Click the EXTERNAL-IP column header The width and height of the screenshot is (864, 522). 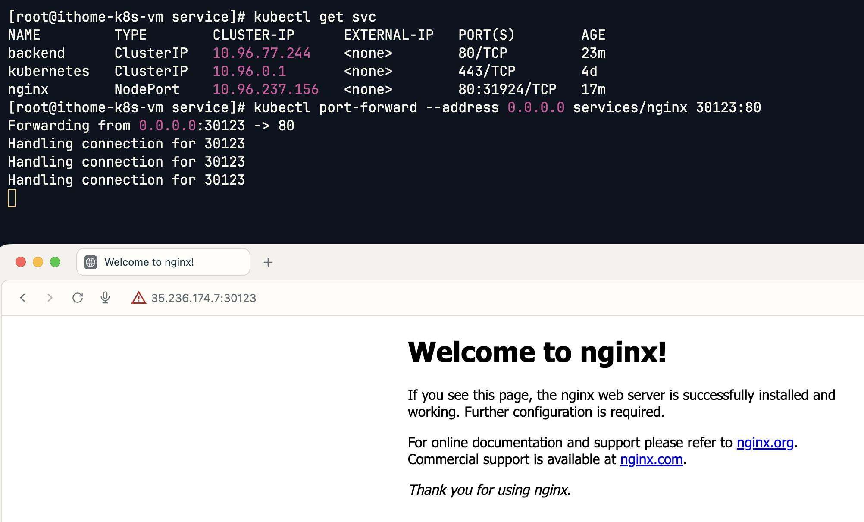pyautogui.click(x=389, y=35)
